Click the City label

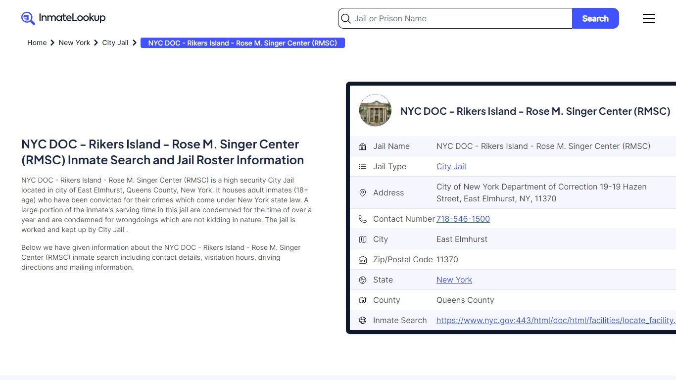pyautogui.click(x=381, y=239)
